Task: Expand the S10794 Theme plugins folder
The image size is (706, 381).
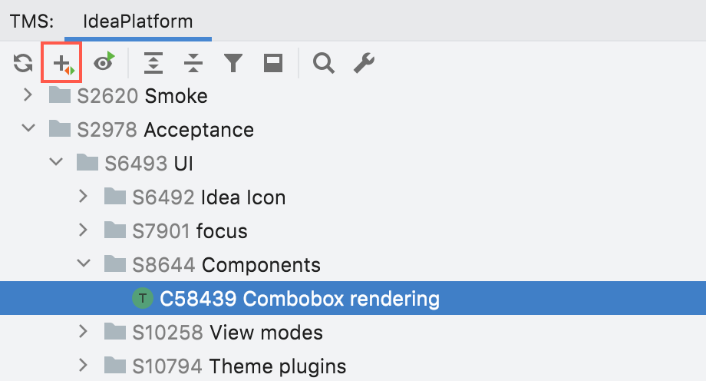Action: click(x=84, y=366)
